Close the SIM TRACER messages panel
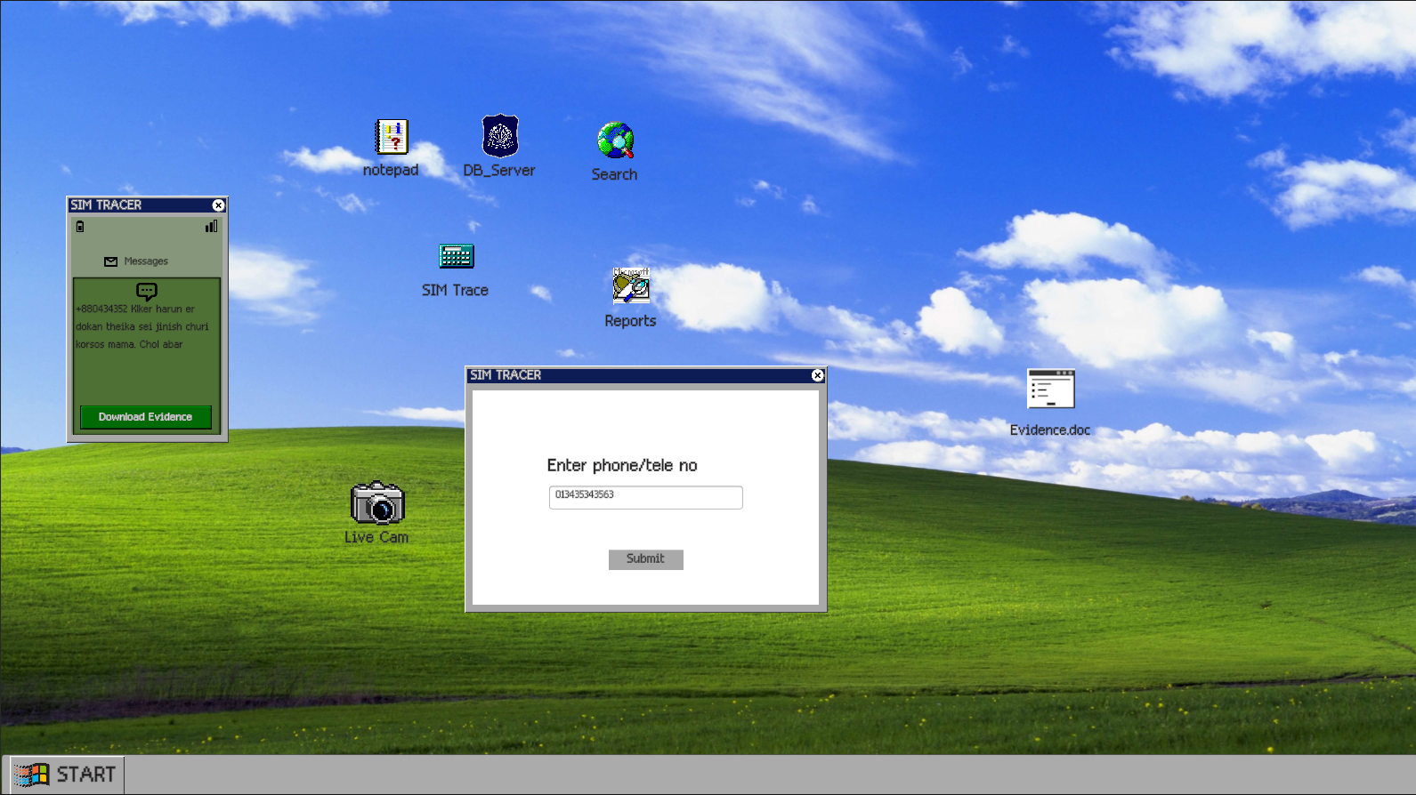The width and height of the screenshot is (1416, 795). pos(218,205)
